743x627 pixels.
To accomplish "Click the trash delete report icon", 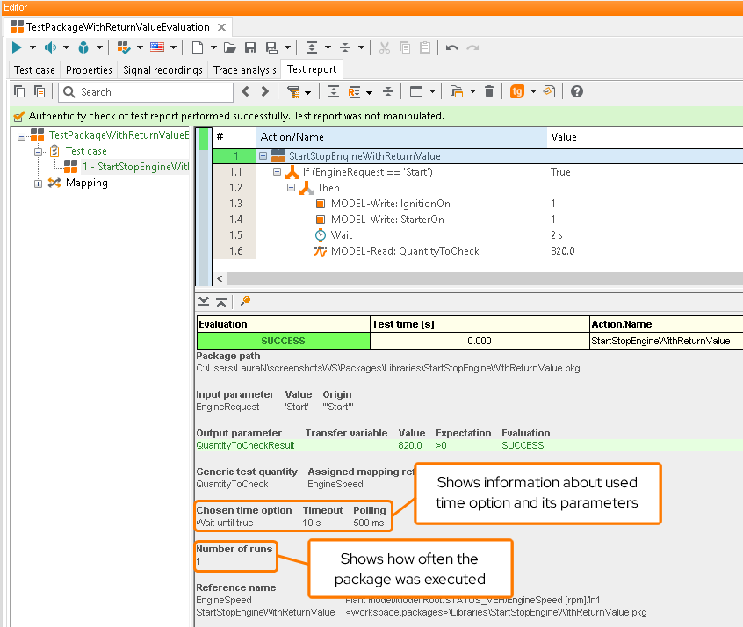I will tap(489, 91).
